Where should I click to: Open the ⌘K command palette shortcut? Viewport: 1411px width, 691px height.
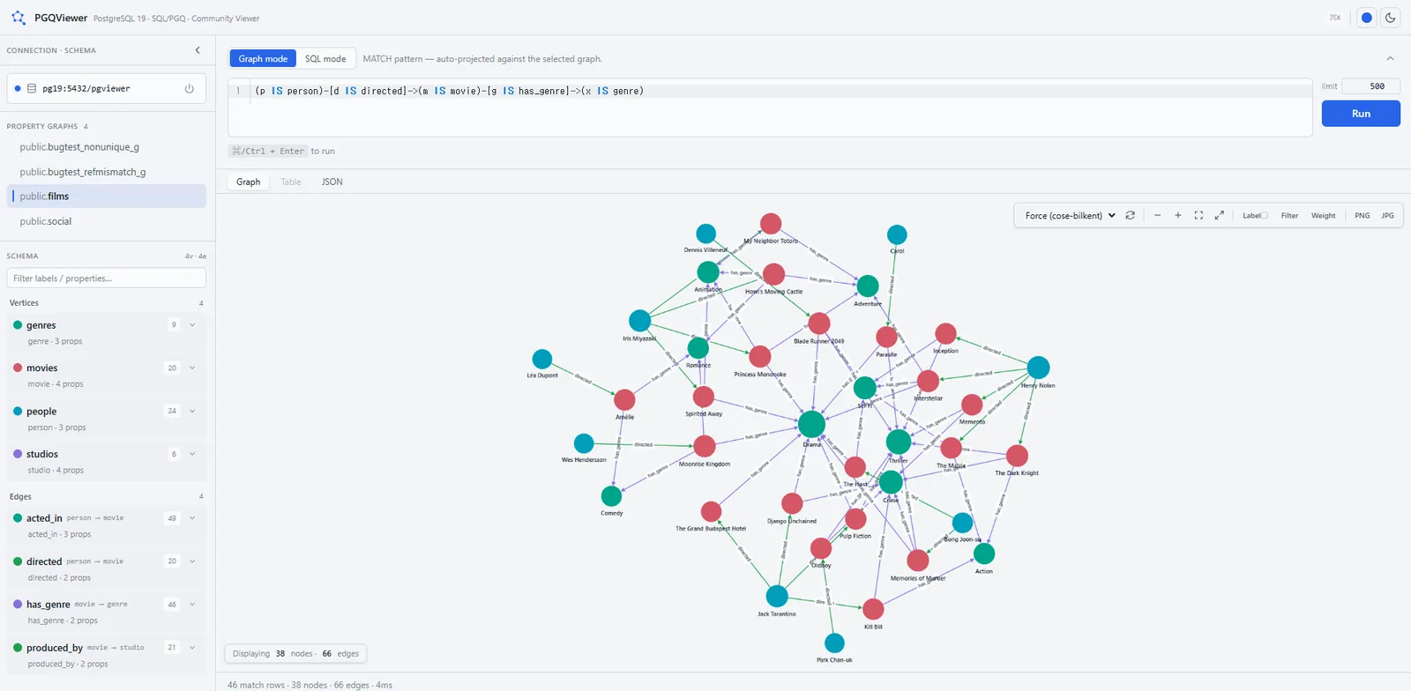click(x=1335, y=18)
